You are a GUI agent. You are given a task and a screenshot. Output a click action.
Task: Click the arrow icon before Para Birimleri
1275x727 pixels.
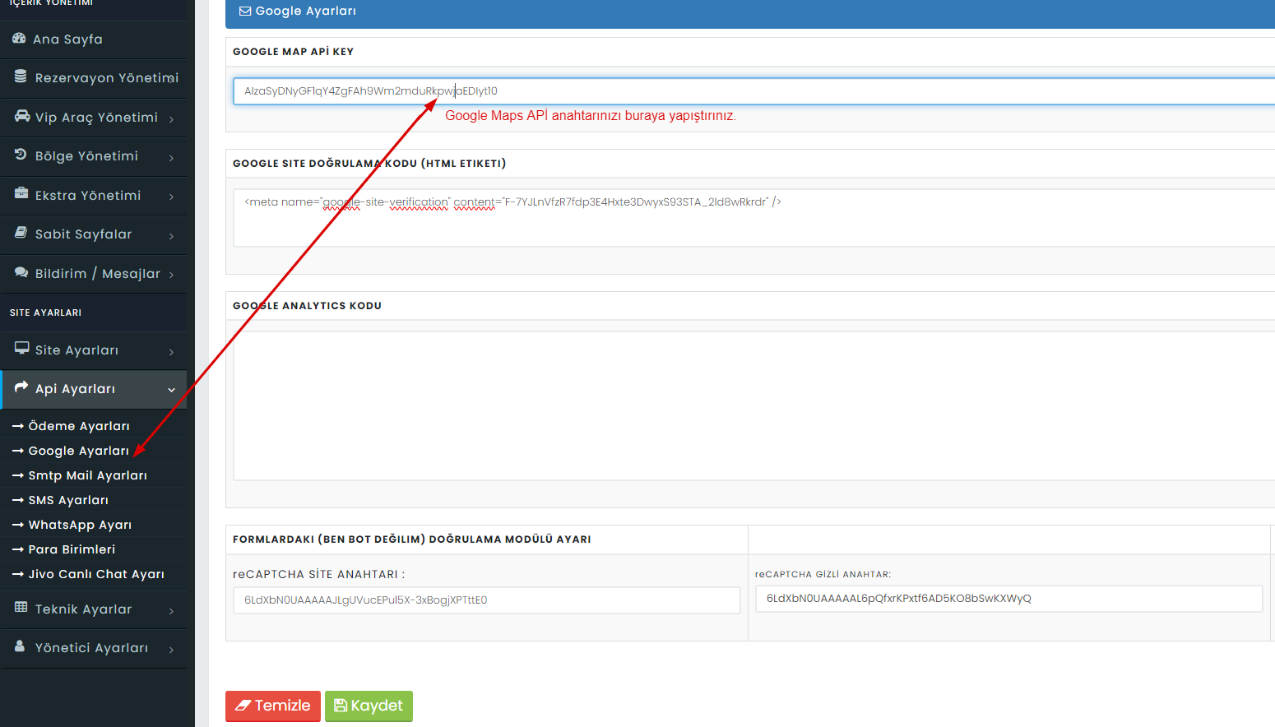[x=18, y=549]
